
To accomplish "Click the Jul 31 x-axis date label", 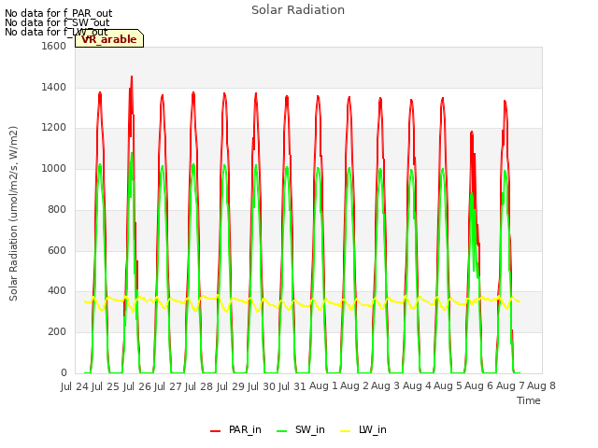I will [x=292, y=386].
